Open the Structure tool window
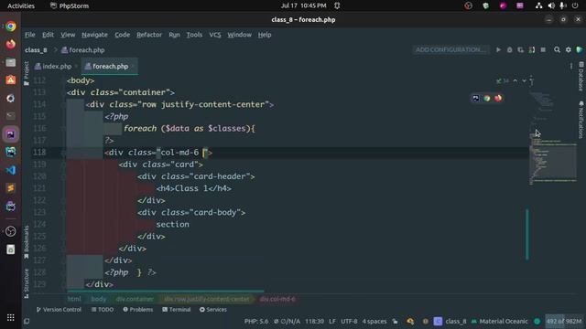 tap(27, 283)
